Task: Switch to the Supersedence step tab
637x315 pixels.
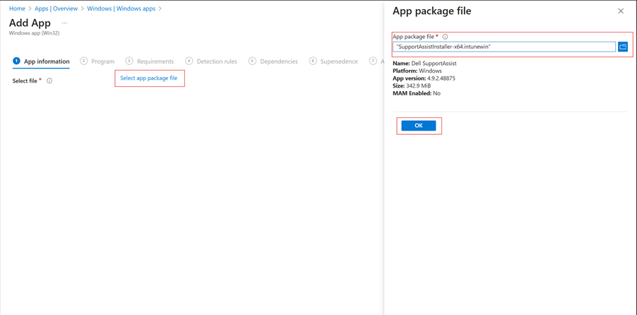Action: pos(333,61)
